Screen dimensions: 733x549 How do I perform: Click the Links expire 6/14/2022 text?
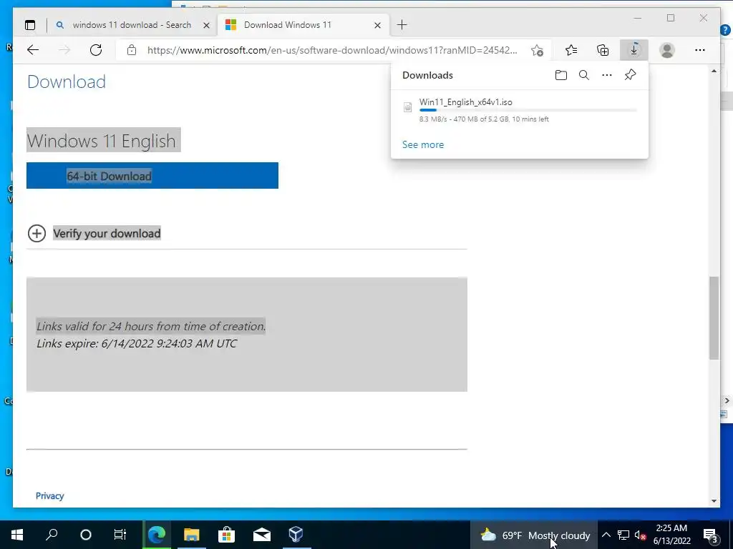[137, 344]
